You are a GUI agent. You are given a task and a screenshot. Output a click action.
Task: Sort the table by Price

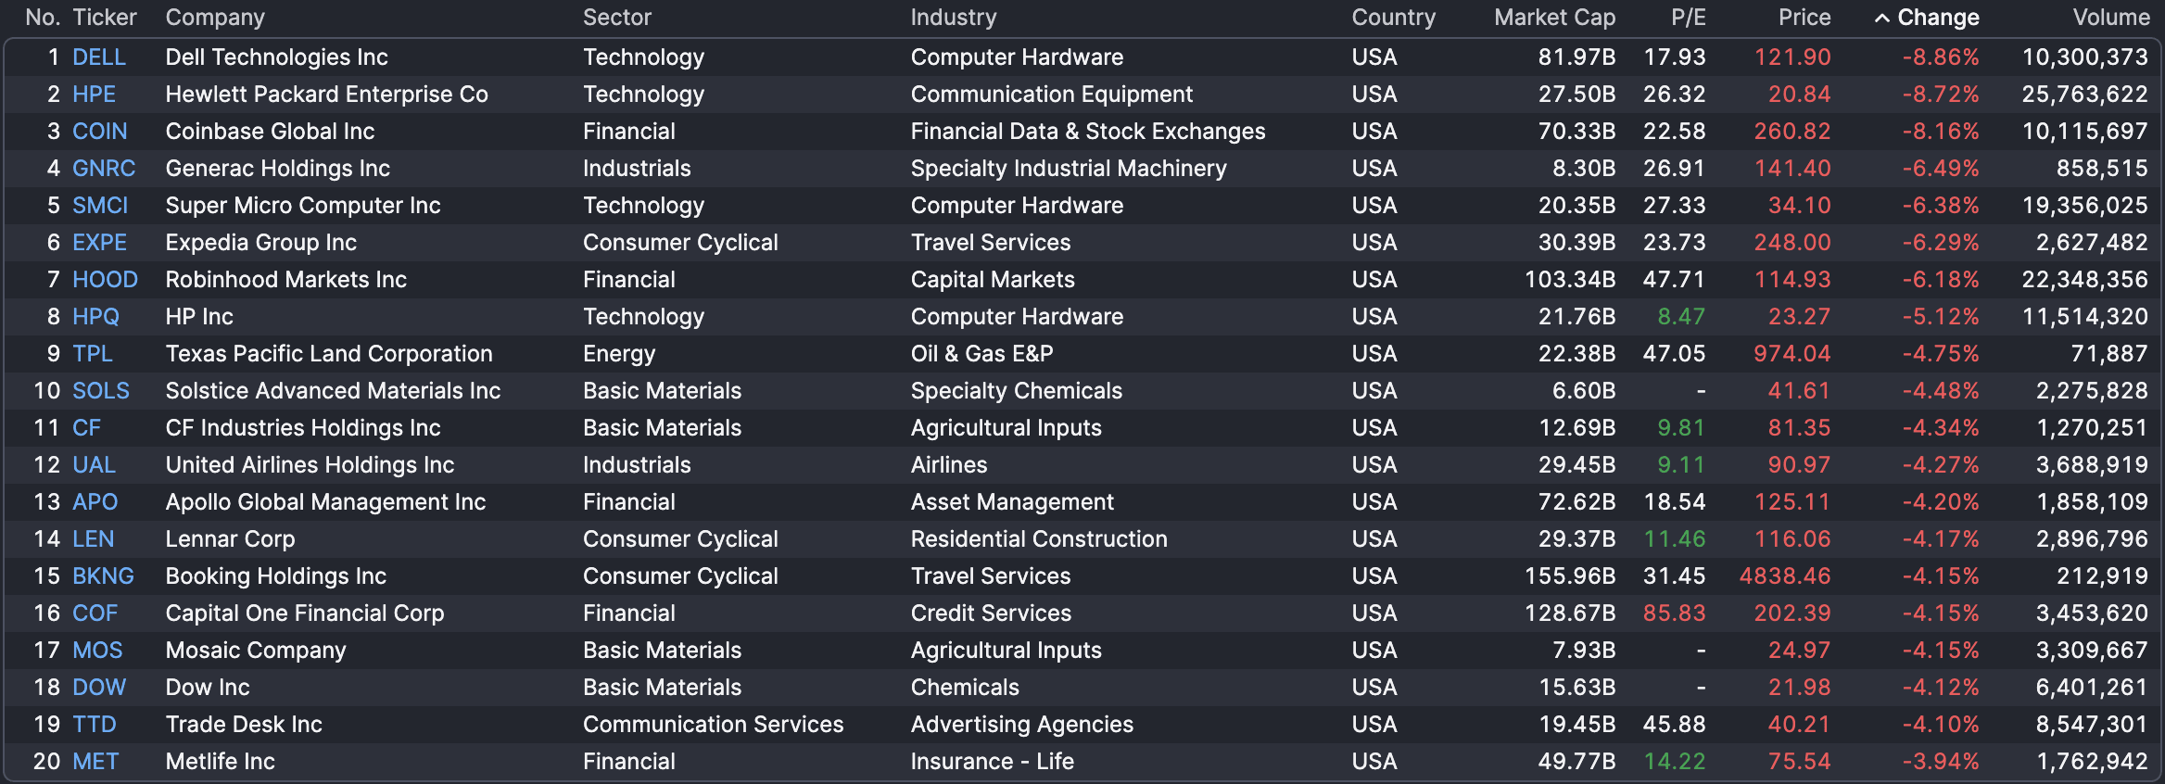tap(1804, 17)
